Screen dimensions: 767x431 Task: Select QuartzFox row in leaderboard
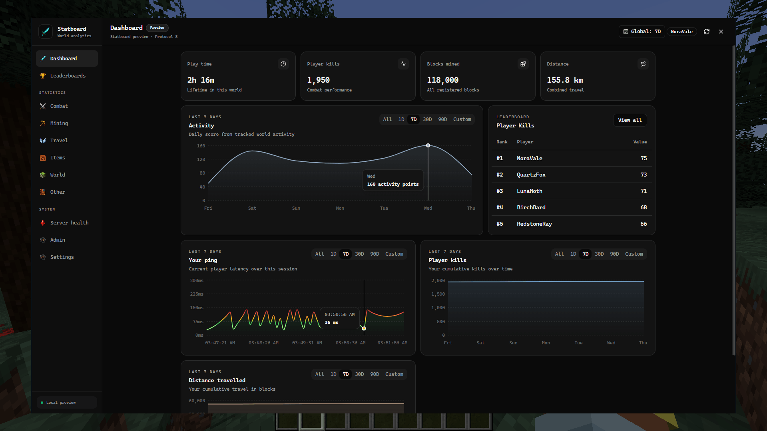point(572,175)
